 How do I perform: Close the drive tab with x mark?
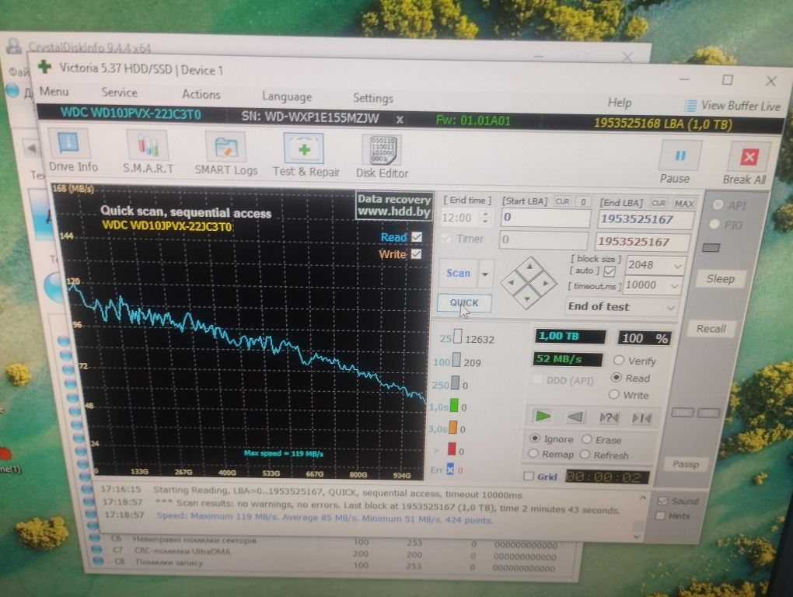[400, 120]
